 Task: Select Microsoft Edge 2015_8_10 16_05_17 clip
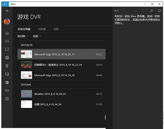pos(61,54)
